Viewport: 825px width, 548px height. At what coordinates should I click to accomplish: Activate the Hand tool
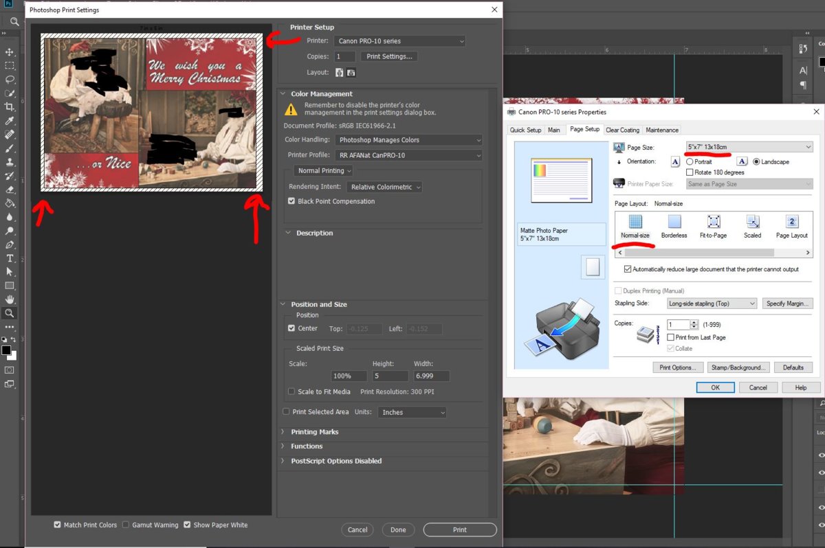point(10,299)
